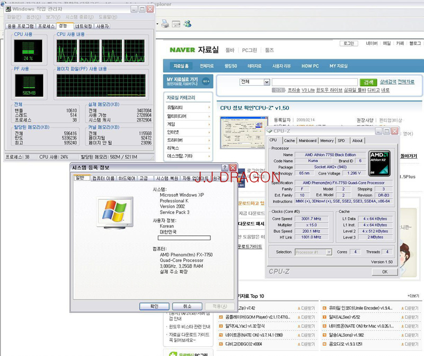Expand the 인터넷 category

(x=209, y=132)
